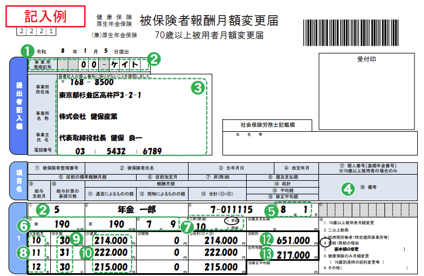Click the 合計 amount 214,000
Screen dimensions: 424x276
click(x=221, y=241)
